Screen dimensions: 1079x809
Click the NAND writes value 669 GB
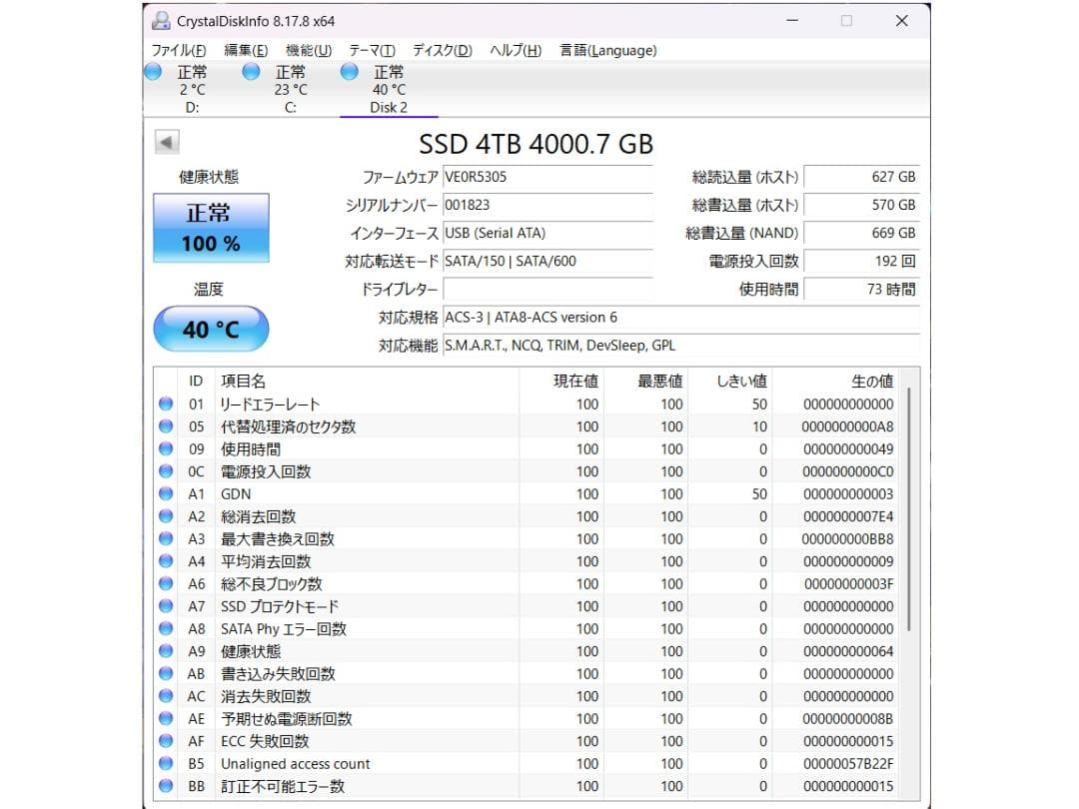coord(861,233)
